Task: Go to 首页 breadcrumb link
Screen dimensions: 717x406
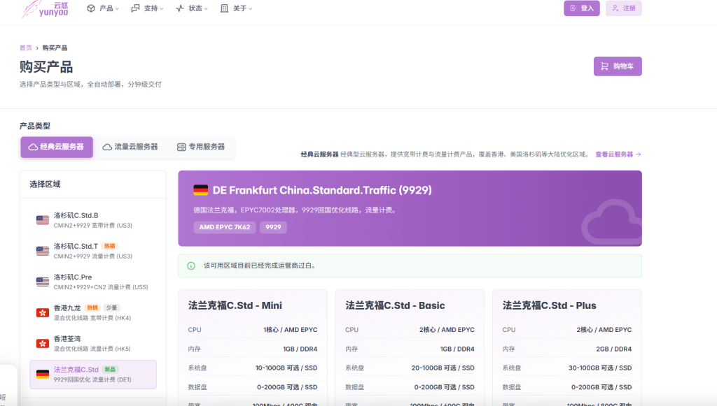Action: pyautogui.click(x=26, y=48)
